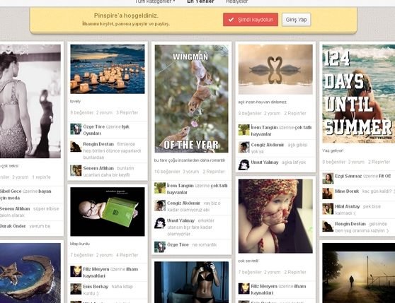Open the swans forming heart photo
395x303 pixels.
coord(275,69)
